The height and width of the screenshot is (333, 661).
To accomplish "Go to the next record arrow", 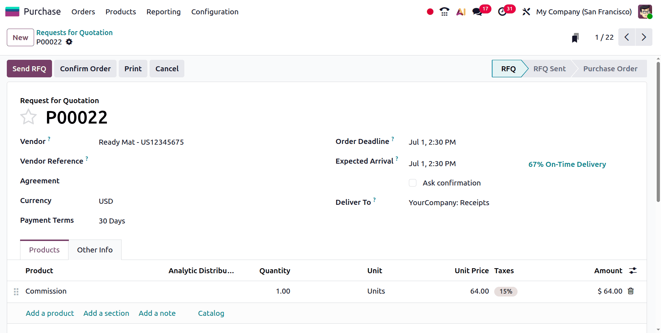I will (x=644, y=37).
